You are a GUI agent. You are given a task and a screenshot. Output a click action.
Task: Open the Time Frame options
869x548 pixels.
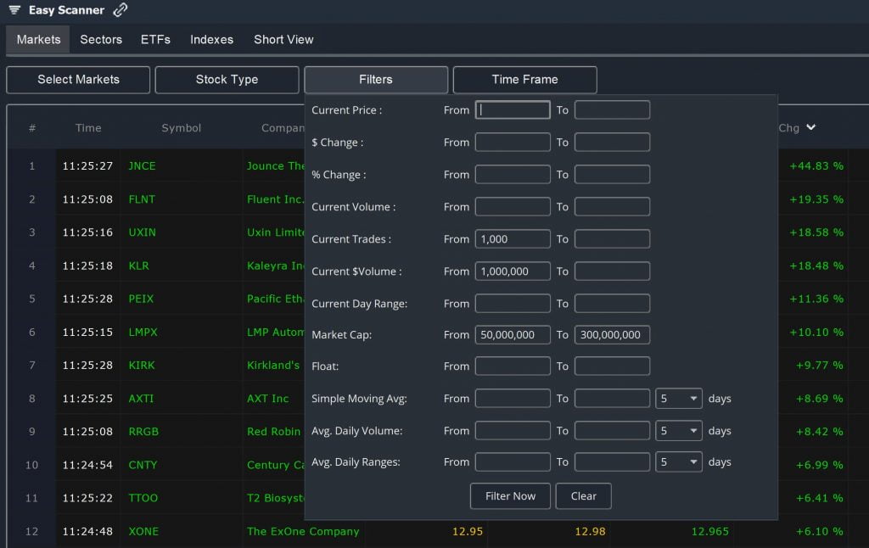tap(524, 80)
